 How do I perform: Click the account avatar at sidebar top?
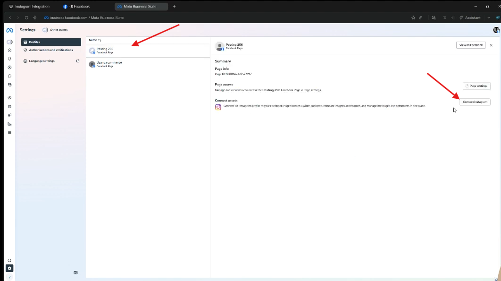coord(9,42)
